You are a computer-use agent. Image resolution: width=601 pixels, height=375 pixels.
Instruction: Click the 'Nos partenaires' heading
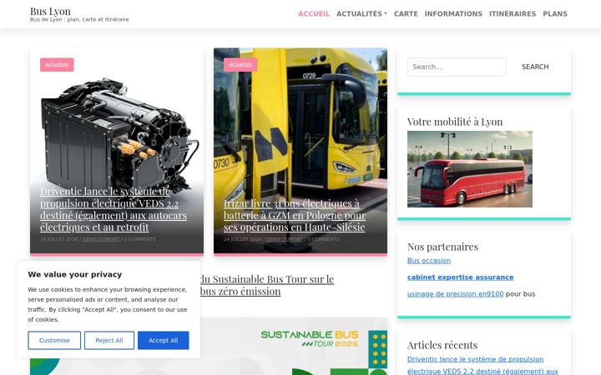(442, 247)
